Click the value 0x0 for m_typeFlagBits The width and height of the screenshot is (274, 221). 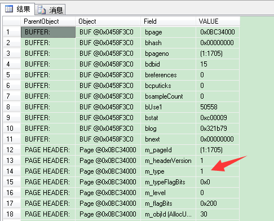click(218, 182)
